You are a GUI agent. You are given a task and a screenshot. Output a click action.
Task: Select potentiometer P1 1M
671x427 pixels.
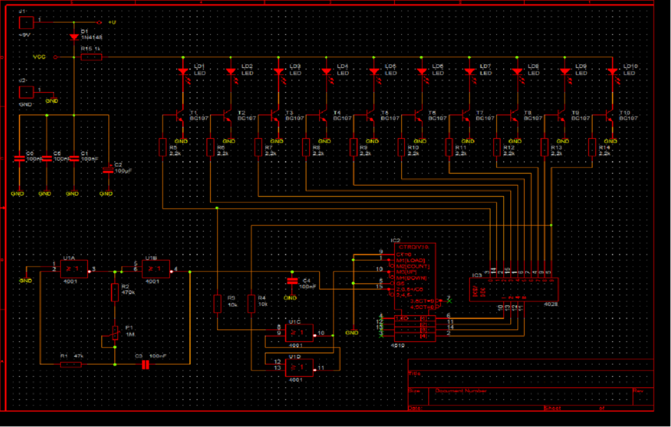point(114,333)
